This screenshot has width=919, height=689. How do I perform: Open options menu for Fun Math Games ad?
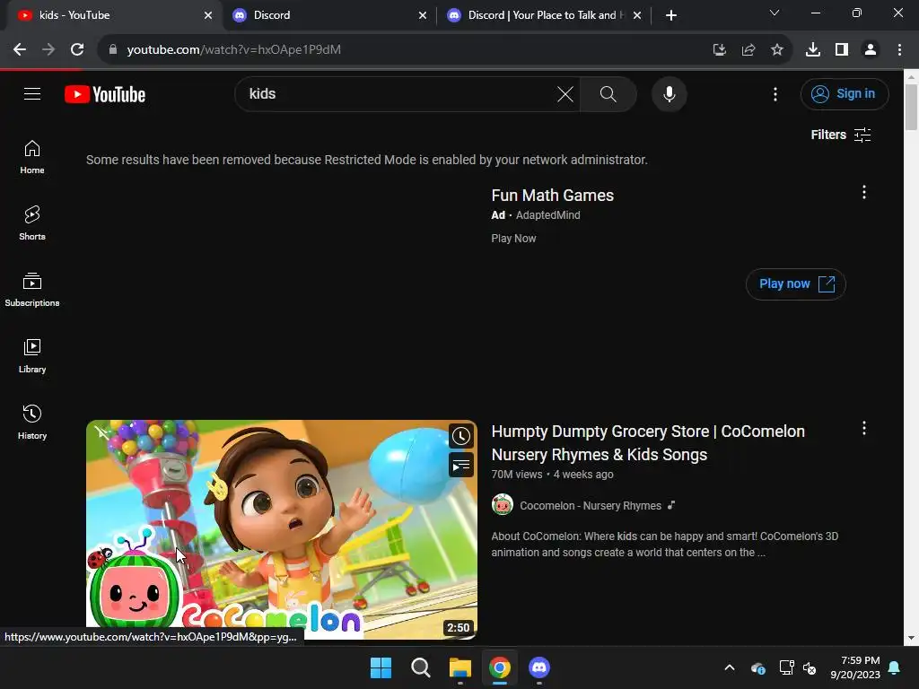click(x=863, y=192)
